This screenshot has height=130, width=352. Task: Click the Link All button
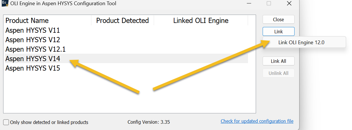[278, 61]
